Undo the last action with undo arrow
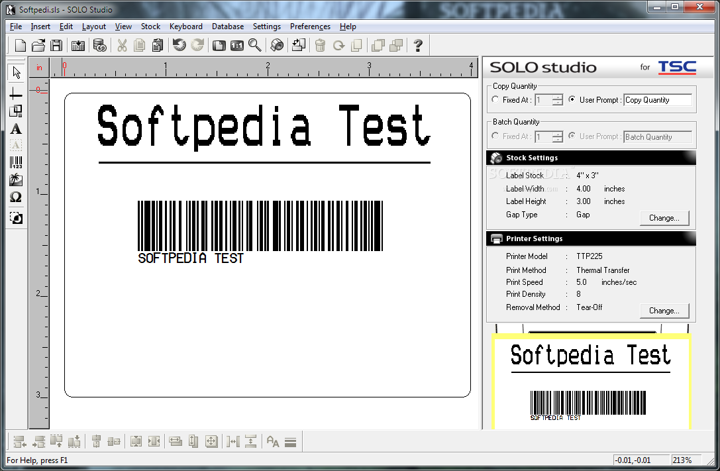Screen dimensions: 720x471 point(179,45)
